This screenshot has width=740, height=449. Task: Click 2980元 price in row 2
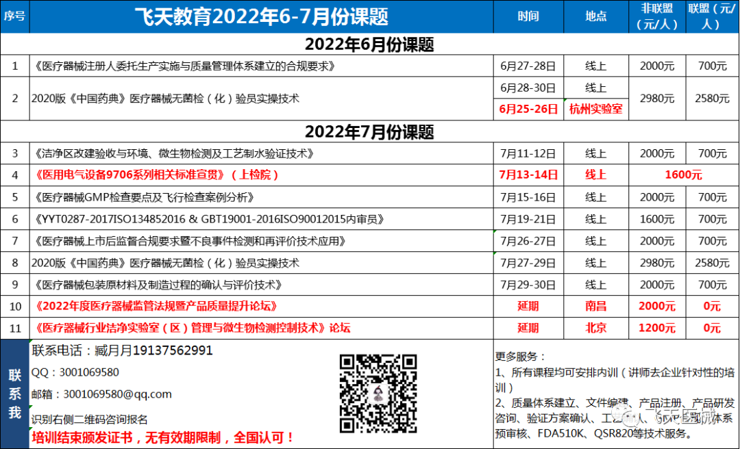pyautogui.click(x=657, y=99)
